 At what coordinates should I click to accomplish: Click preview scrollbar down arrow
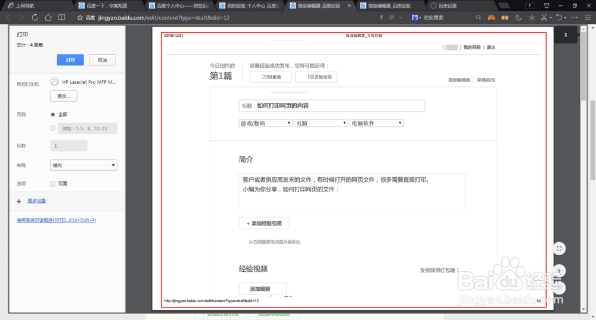coord(584,309)
